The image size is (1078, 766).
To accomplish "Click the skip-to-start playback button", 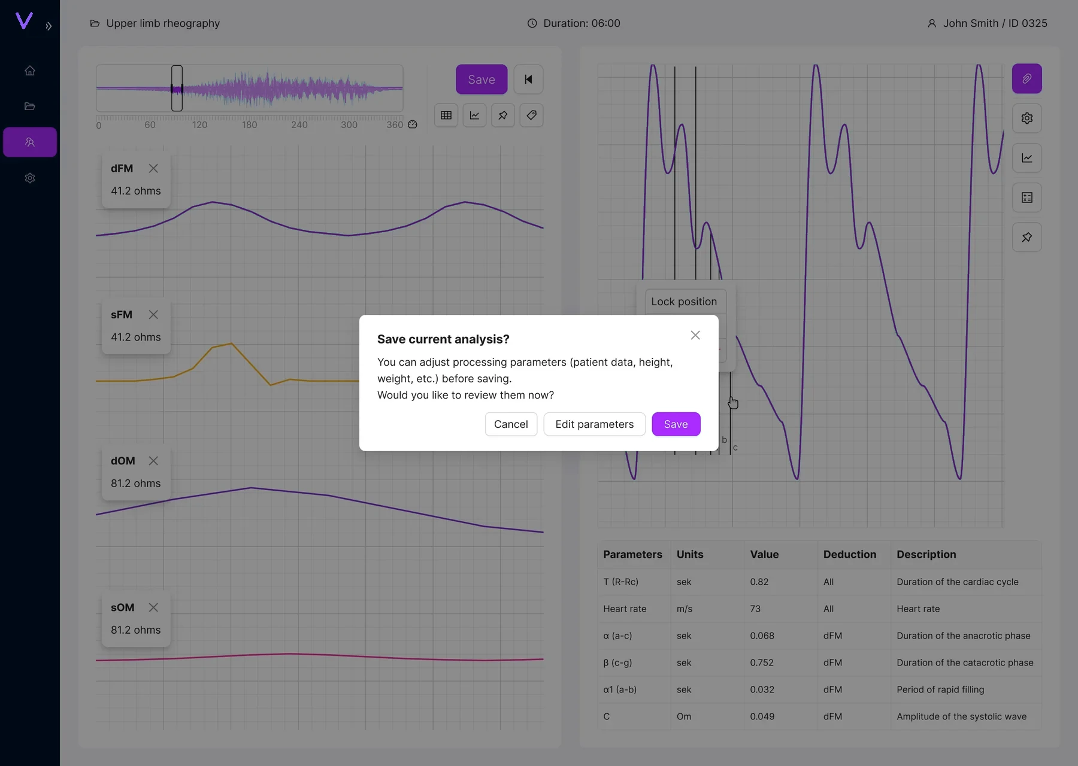I will tap(529, 80).
